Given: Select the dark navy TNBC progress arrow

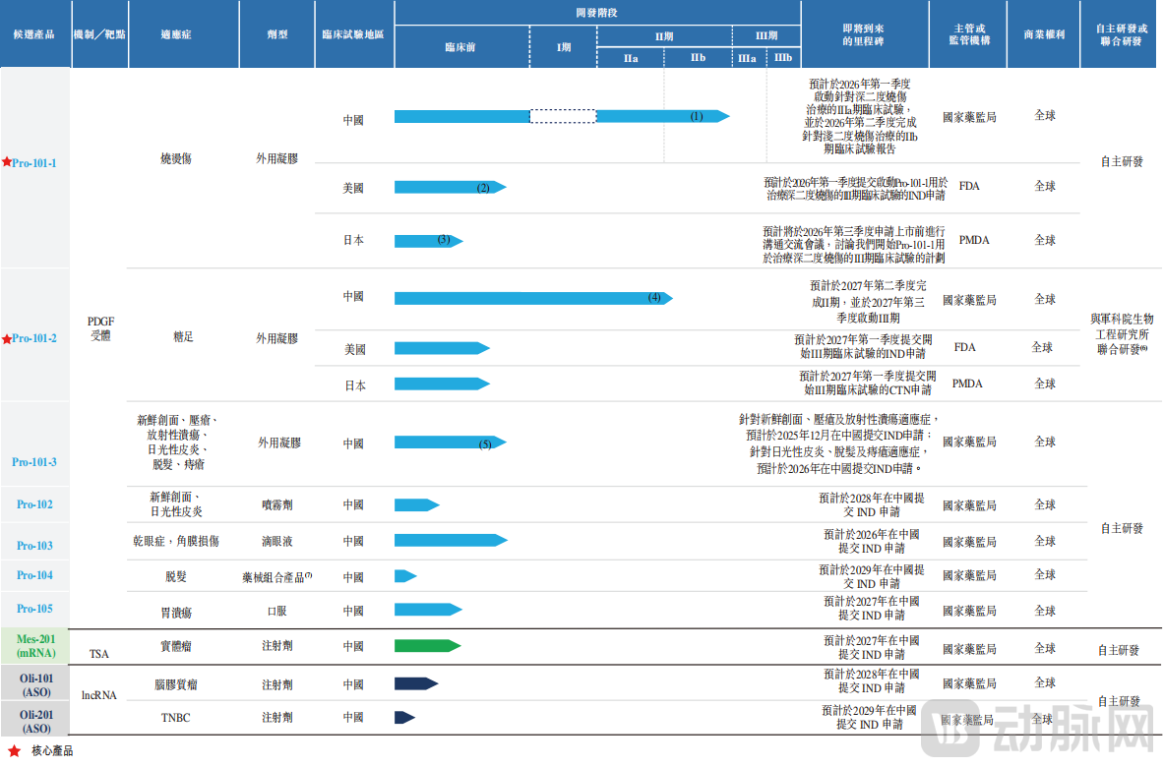Looking at the screenshot, I should [x=403, y=718].
